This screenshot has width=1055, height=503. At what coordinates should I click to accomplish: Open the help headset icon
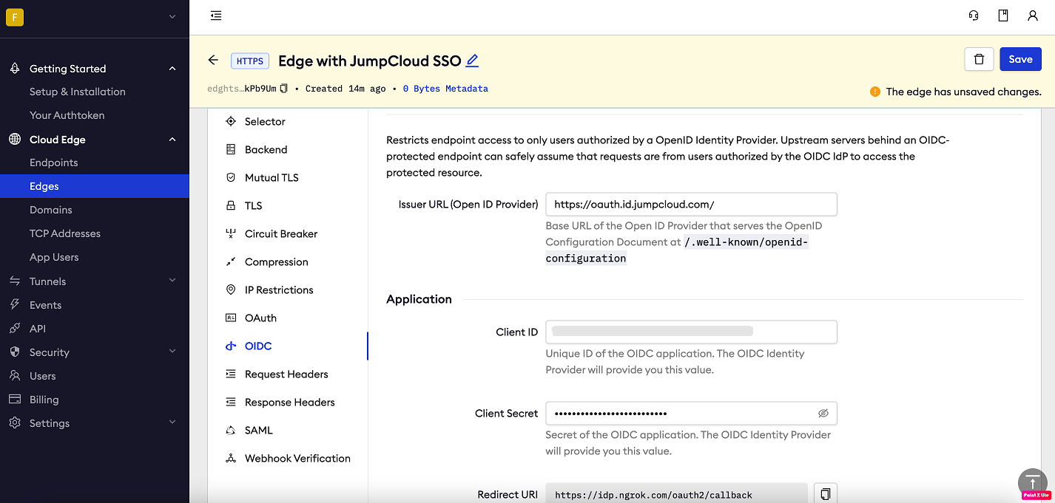[973, 15]
